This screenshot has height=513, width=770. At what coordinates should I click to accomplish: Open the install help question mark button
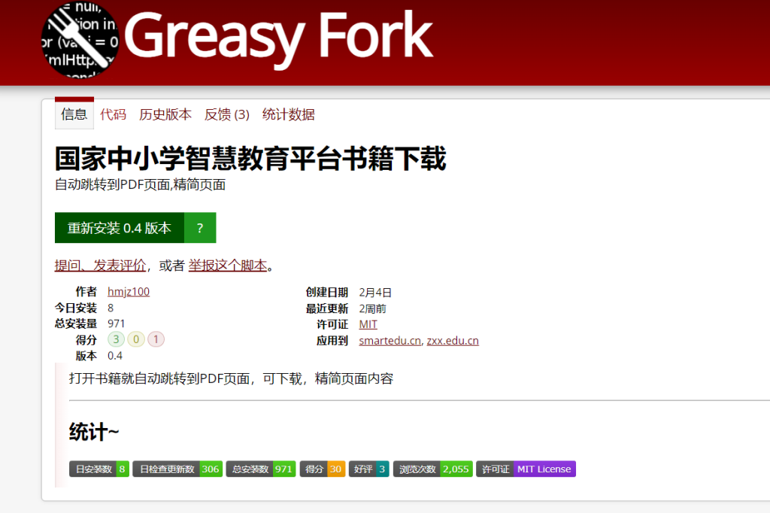point(200,227)
